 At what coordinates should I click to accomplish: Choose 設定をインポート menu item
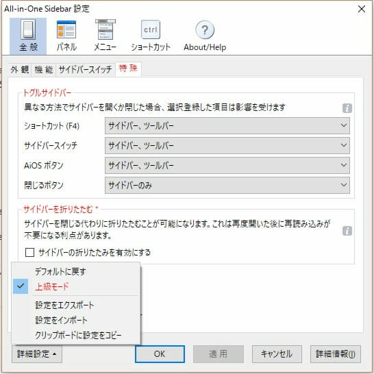coord(76,320)
